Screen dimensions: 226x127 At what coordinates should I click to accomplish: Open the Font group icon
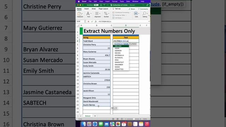(88, 14)
